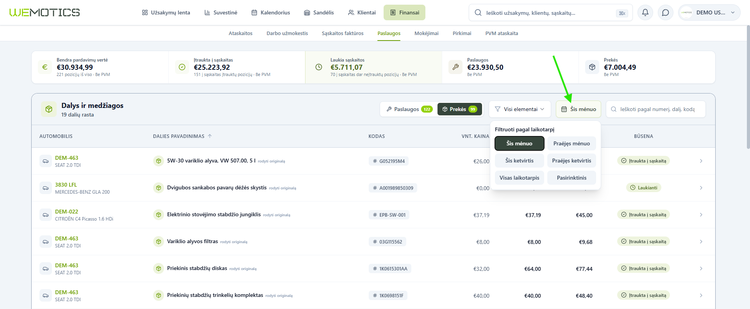Click car icon in the 3830 LFL row
Screen dimensions: 750x309
(46, 188)
